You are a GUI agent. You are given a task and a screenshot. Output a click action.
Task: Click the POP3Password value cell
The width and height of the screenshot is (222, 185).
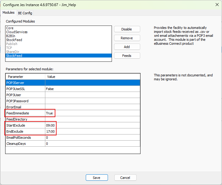click(92, 101)
